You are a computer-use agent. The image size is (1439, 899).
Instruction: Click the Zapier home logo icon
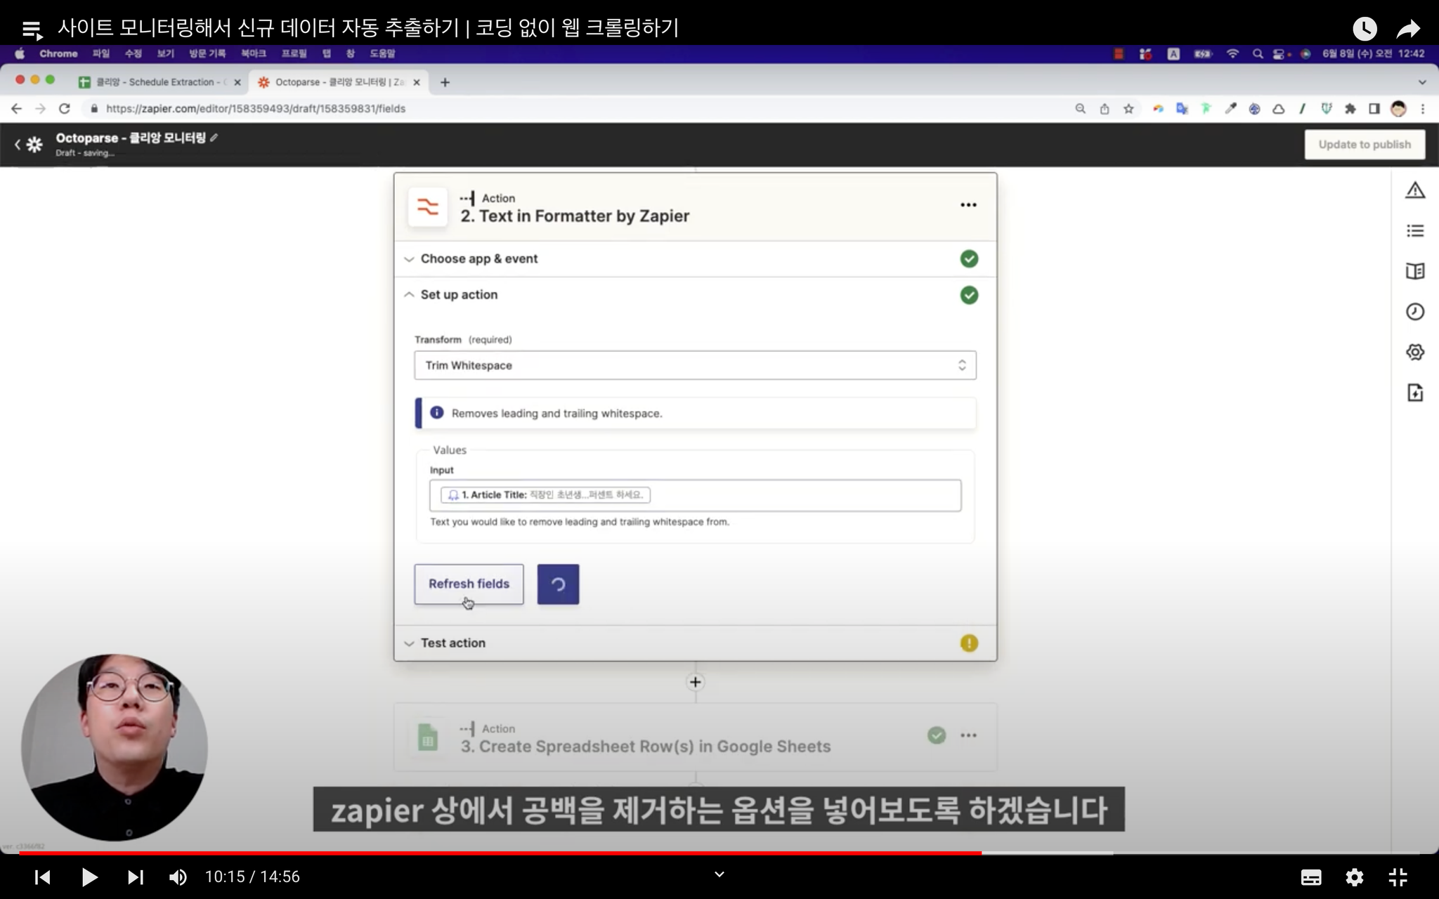[34, 144]
